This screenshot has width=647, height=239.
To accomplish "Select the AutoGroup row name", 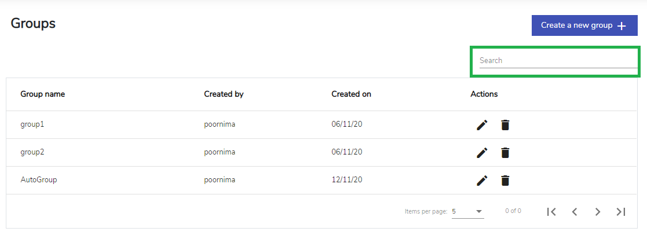I will click(39, 180).
